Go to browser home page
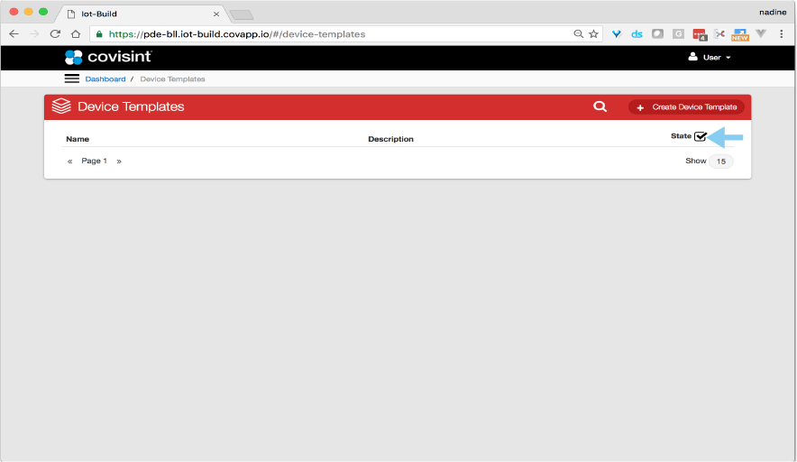 click(x=77, y=33)
